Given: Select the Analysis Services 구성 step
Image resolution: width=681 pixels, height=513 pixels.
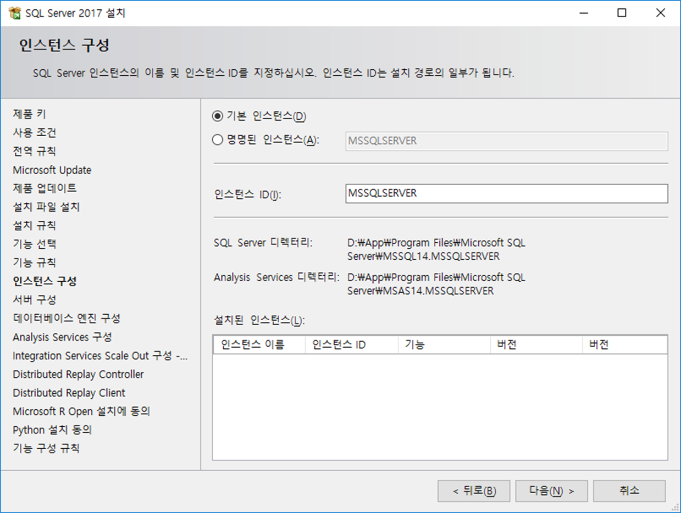Looking at the screenshot, I should (x=63, y=337).
